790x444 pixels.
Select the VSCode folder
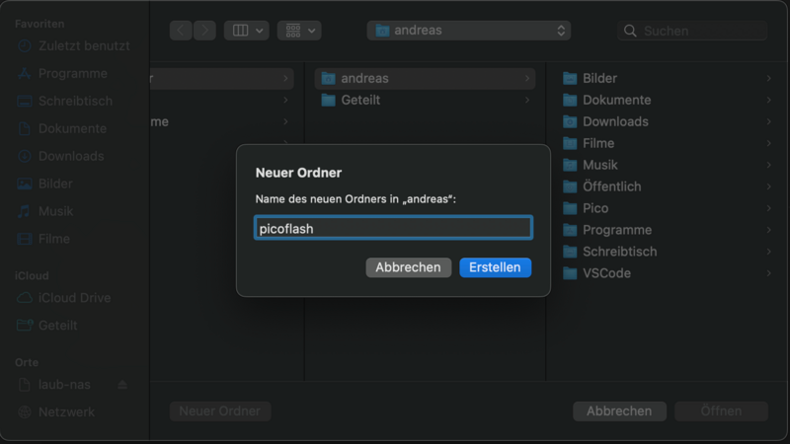(x=606, y=273)
